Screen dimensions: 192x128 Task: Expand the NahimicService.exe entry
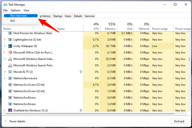pos(4,78)
